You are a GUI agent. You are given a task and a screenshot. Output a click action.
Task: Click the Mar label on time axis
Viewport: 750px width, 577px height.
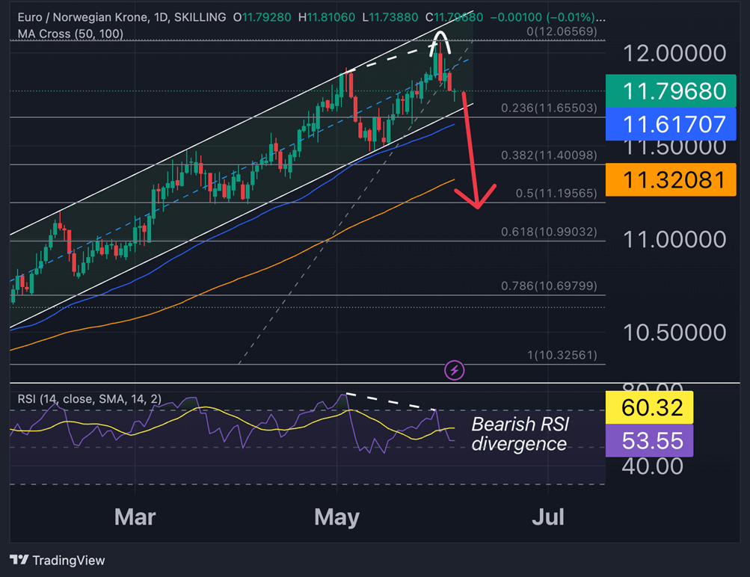[x=135, y=517]
